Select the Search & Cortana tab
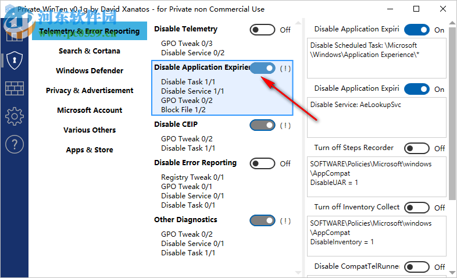 click(x=90, y=51)
